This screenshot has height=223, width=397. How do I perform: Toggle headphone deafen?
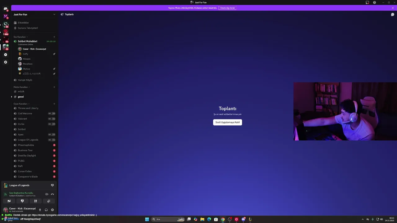(x=46, y=210)
